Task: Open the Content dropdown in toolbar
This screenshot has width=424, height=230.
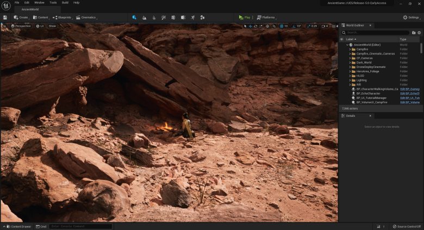Action: [x=41, y=17]
